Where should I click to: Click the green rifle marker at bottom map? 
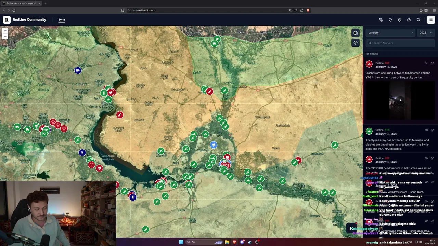click(x=145, y=229)
